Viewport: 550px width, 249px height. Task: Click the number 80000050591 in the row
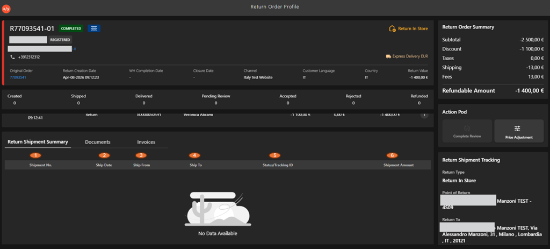[x=149, y=115]
